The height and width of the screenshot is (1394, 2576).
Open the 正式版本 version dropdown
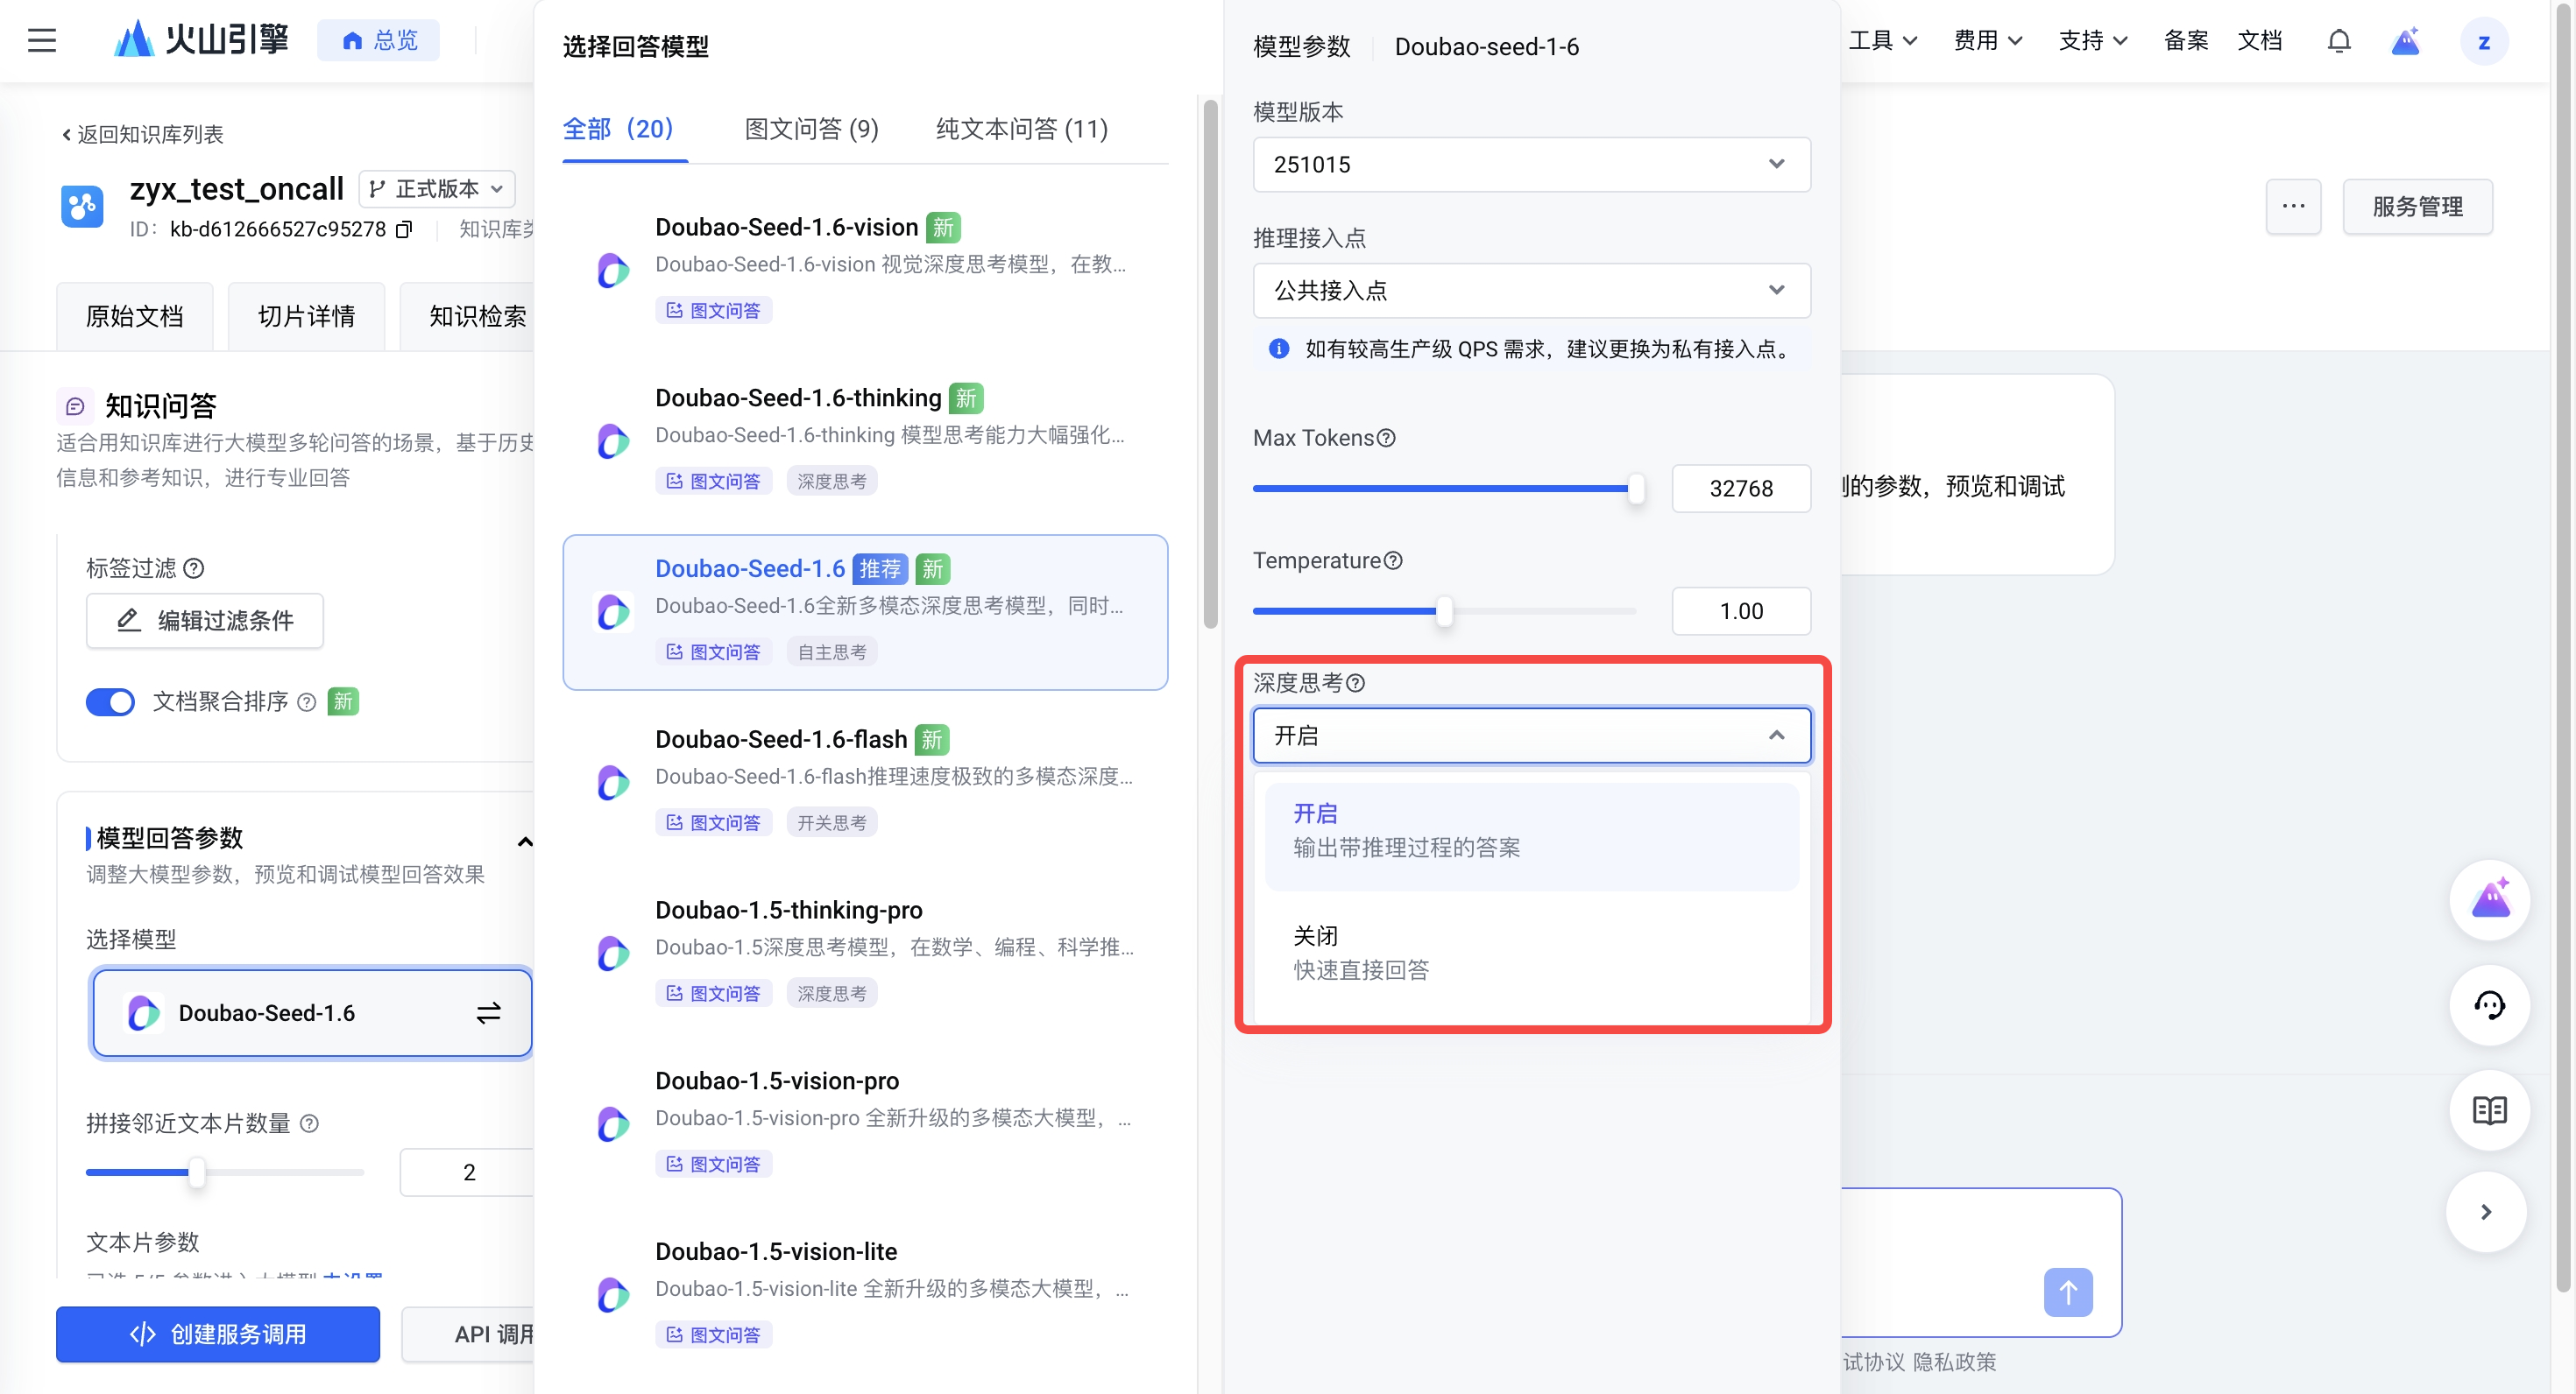click(x=437, y=189)
